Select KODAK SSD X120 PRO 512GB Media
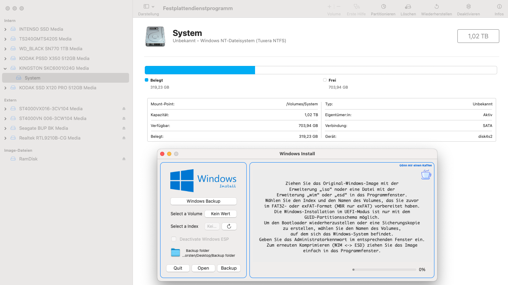This screenshot has height=285, width=508. pyautogui.click(x=58, y=88)
